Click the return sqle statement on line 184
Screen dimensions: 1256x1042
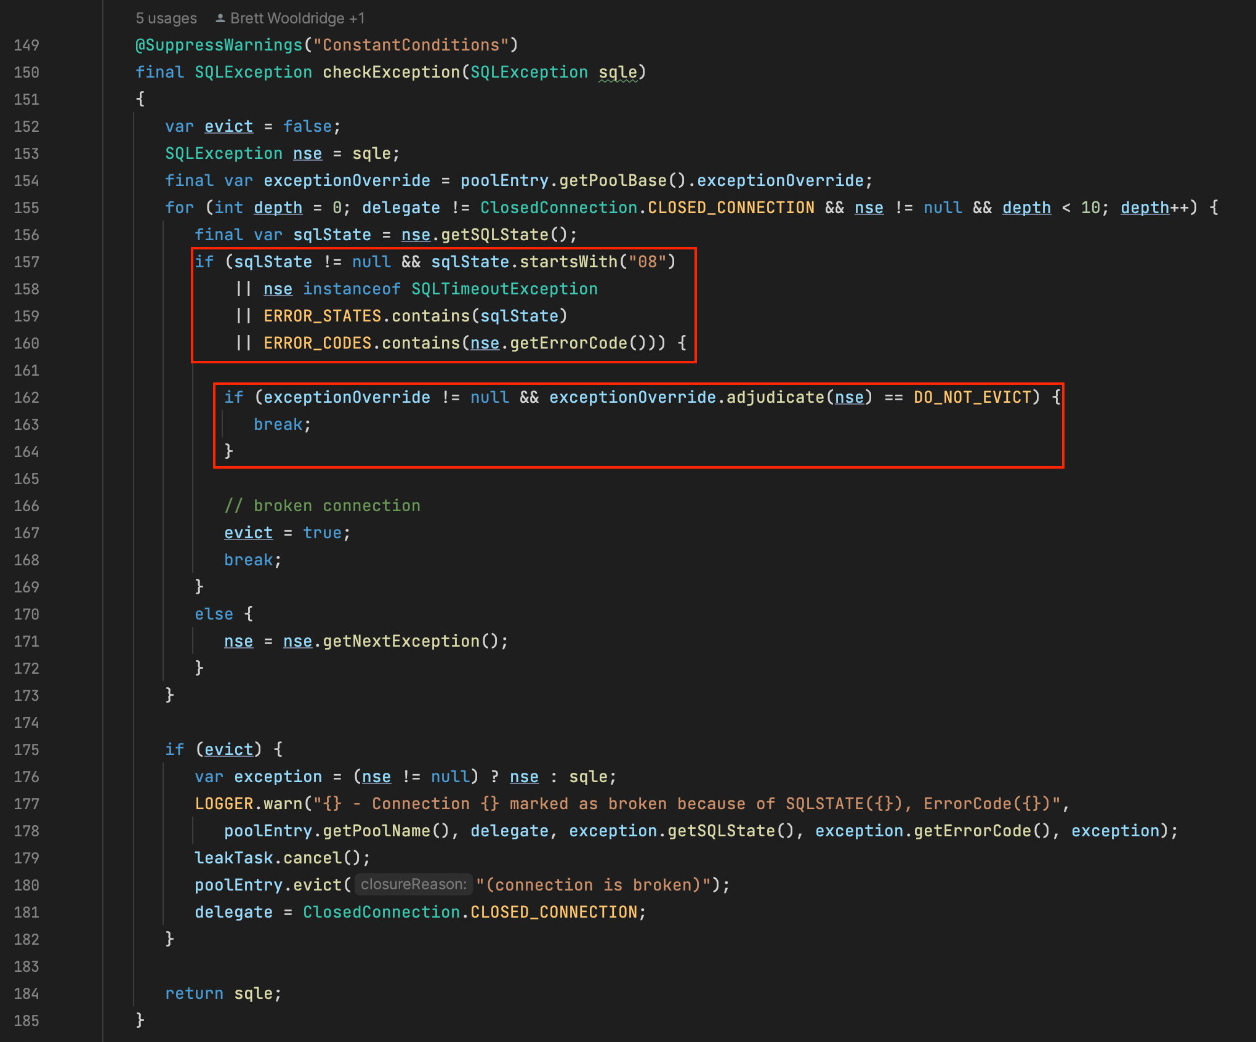click(x=222, y=993)
